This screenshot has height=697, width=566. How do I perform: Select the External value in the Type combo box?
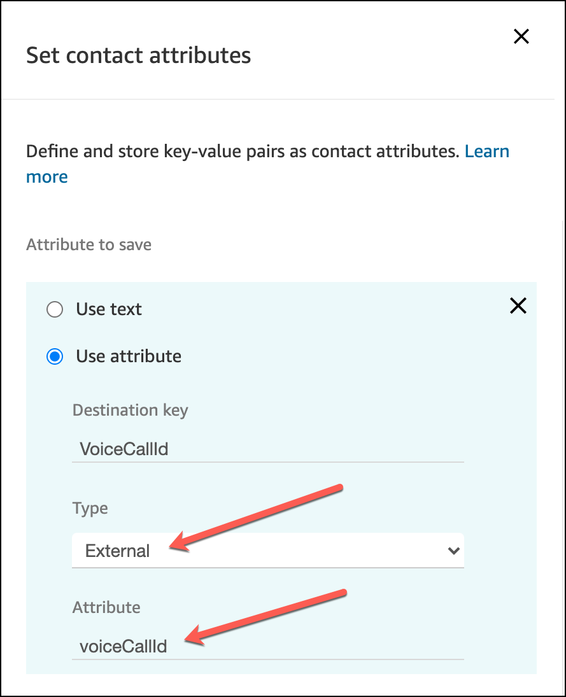click(268, 550)
